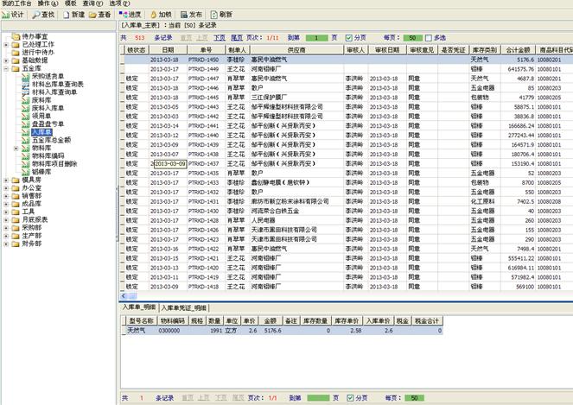This screenshot has width=573, height=405.
Task: Click the 查看 (View) toolbar icon
Action: coord(99,15)
